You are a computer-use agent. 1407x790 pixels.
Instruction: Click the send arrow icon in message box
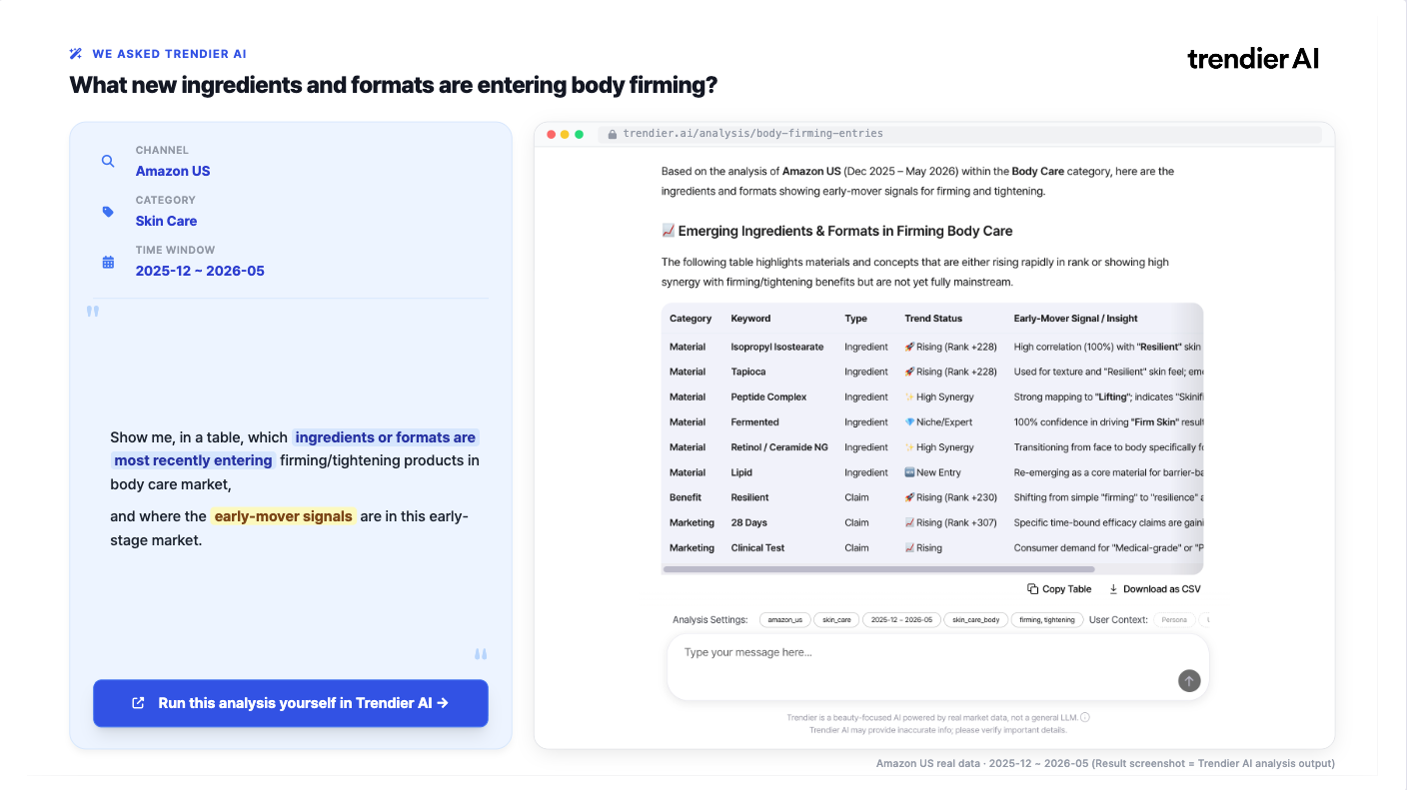(x=1188, y=680)
